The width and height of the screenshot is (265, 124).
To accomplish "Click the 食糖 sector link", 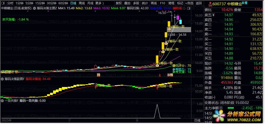I will click(244, 2).
